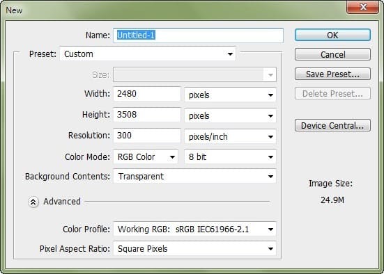Click the Cancel button
The height and width of the screenshot is (274, 384).
click(332, 54)
